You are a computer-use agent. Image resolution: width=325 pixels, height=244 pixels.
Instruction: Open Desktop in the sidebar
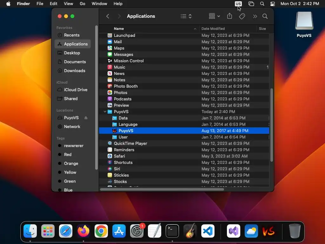point(73,53)
